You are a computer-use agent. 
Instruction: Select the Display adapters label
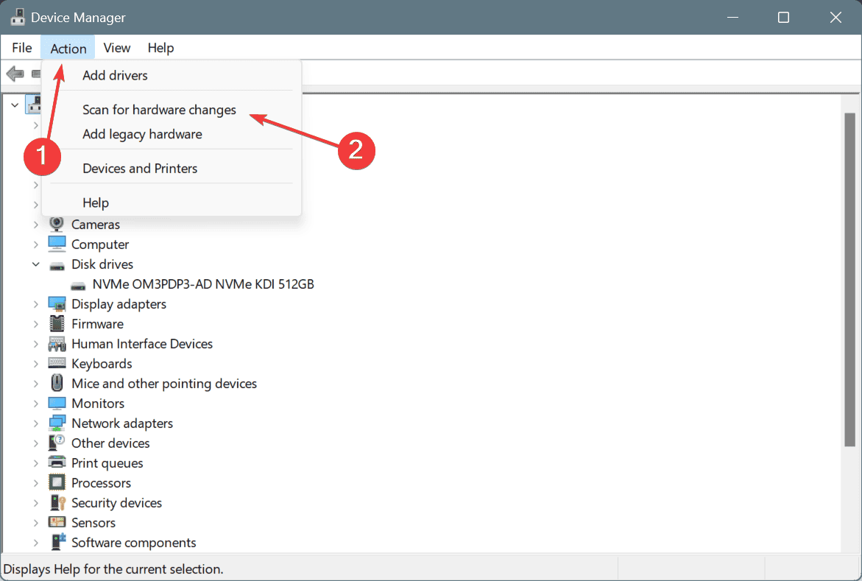click(119, 304)
